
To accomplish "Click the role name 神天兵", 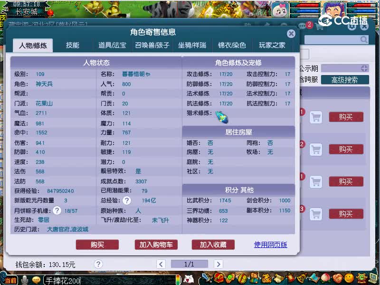I will [44, 84].
